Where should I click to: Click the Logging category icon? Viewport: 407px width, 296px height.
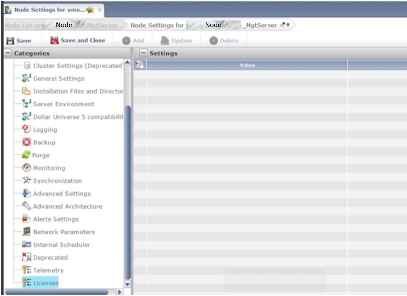pyautogui.click(x=26, y=129)
